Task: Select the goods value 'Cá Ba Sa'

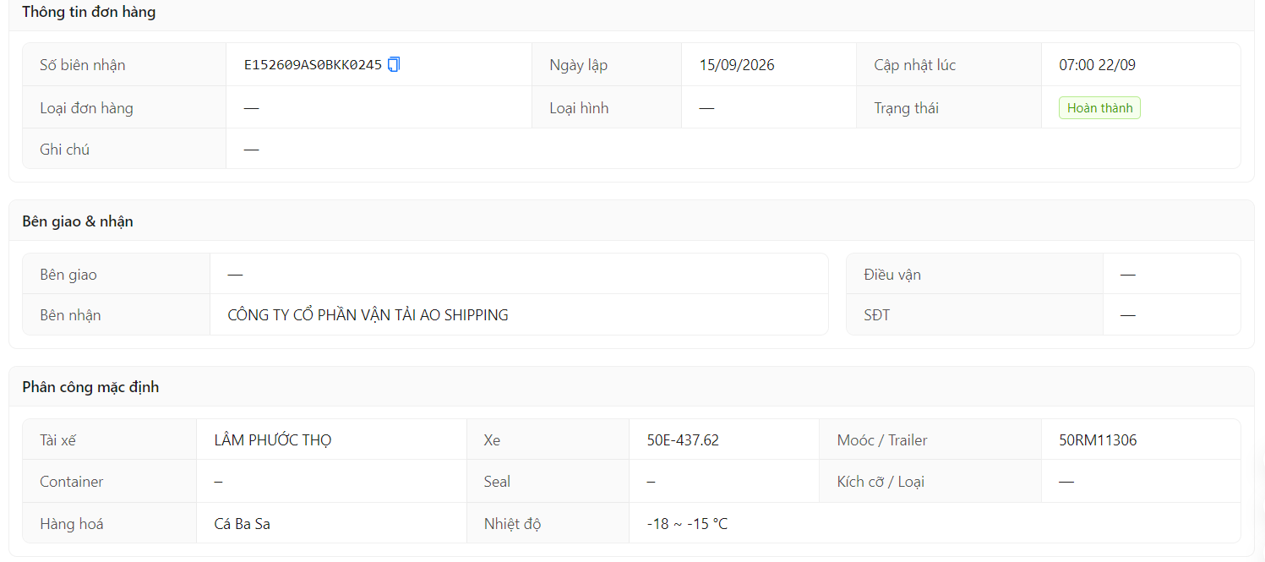Action: [x=243, y=524]
